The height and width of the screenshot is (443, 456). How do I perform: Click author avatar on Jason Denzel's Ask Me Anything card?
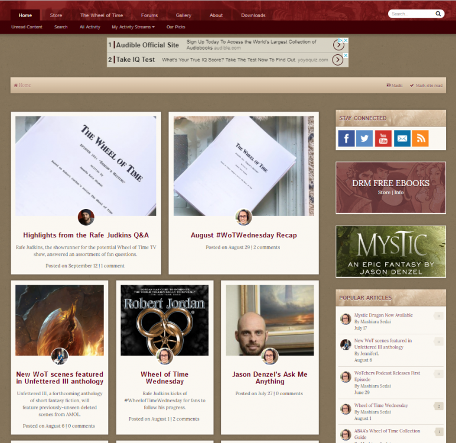269,356
